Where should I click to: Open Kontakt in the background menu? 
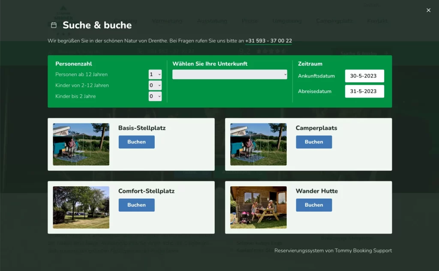click(x=377, y=21)
